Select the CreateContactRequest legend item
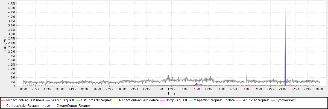Screen dimensions: 328x109 click(x=74, y=105)
